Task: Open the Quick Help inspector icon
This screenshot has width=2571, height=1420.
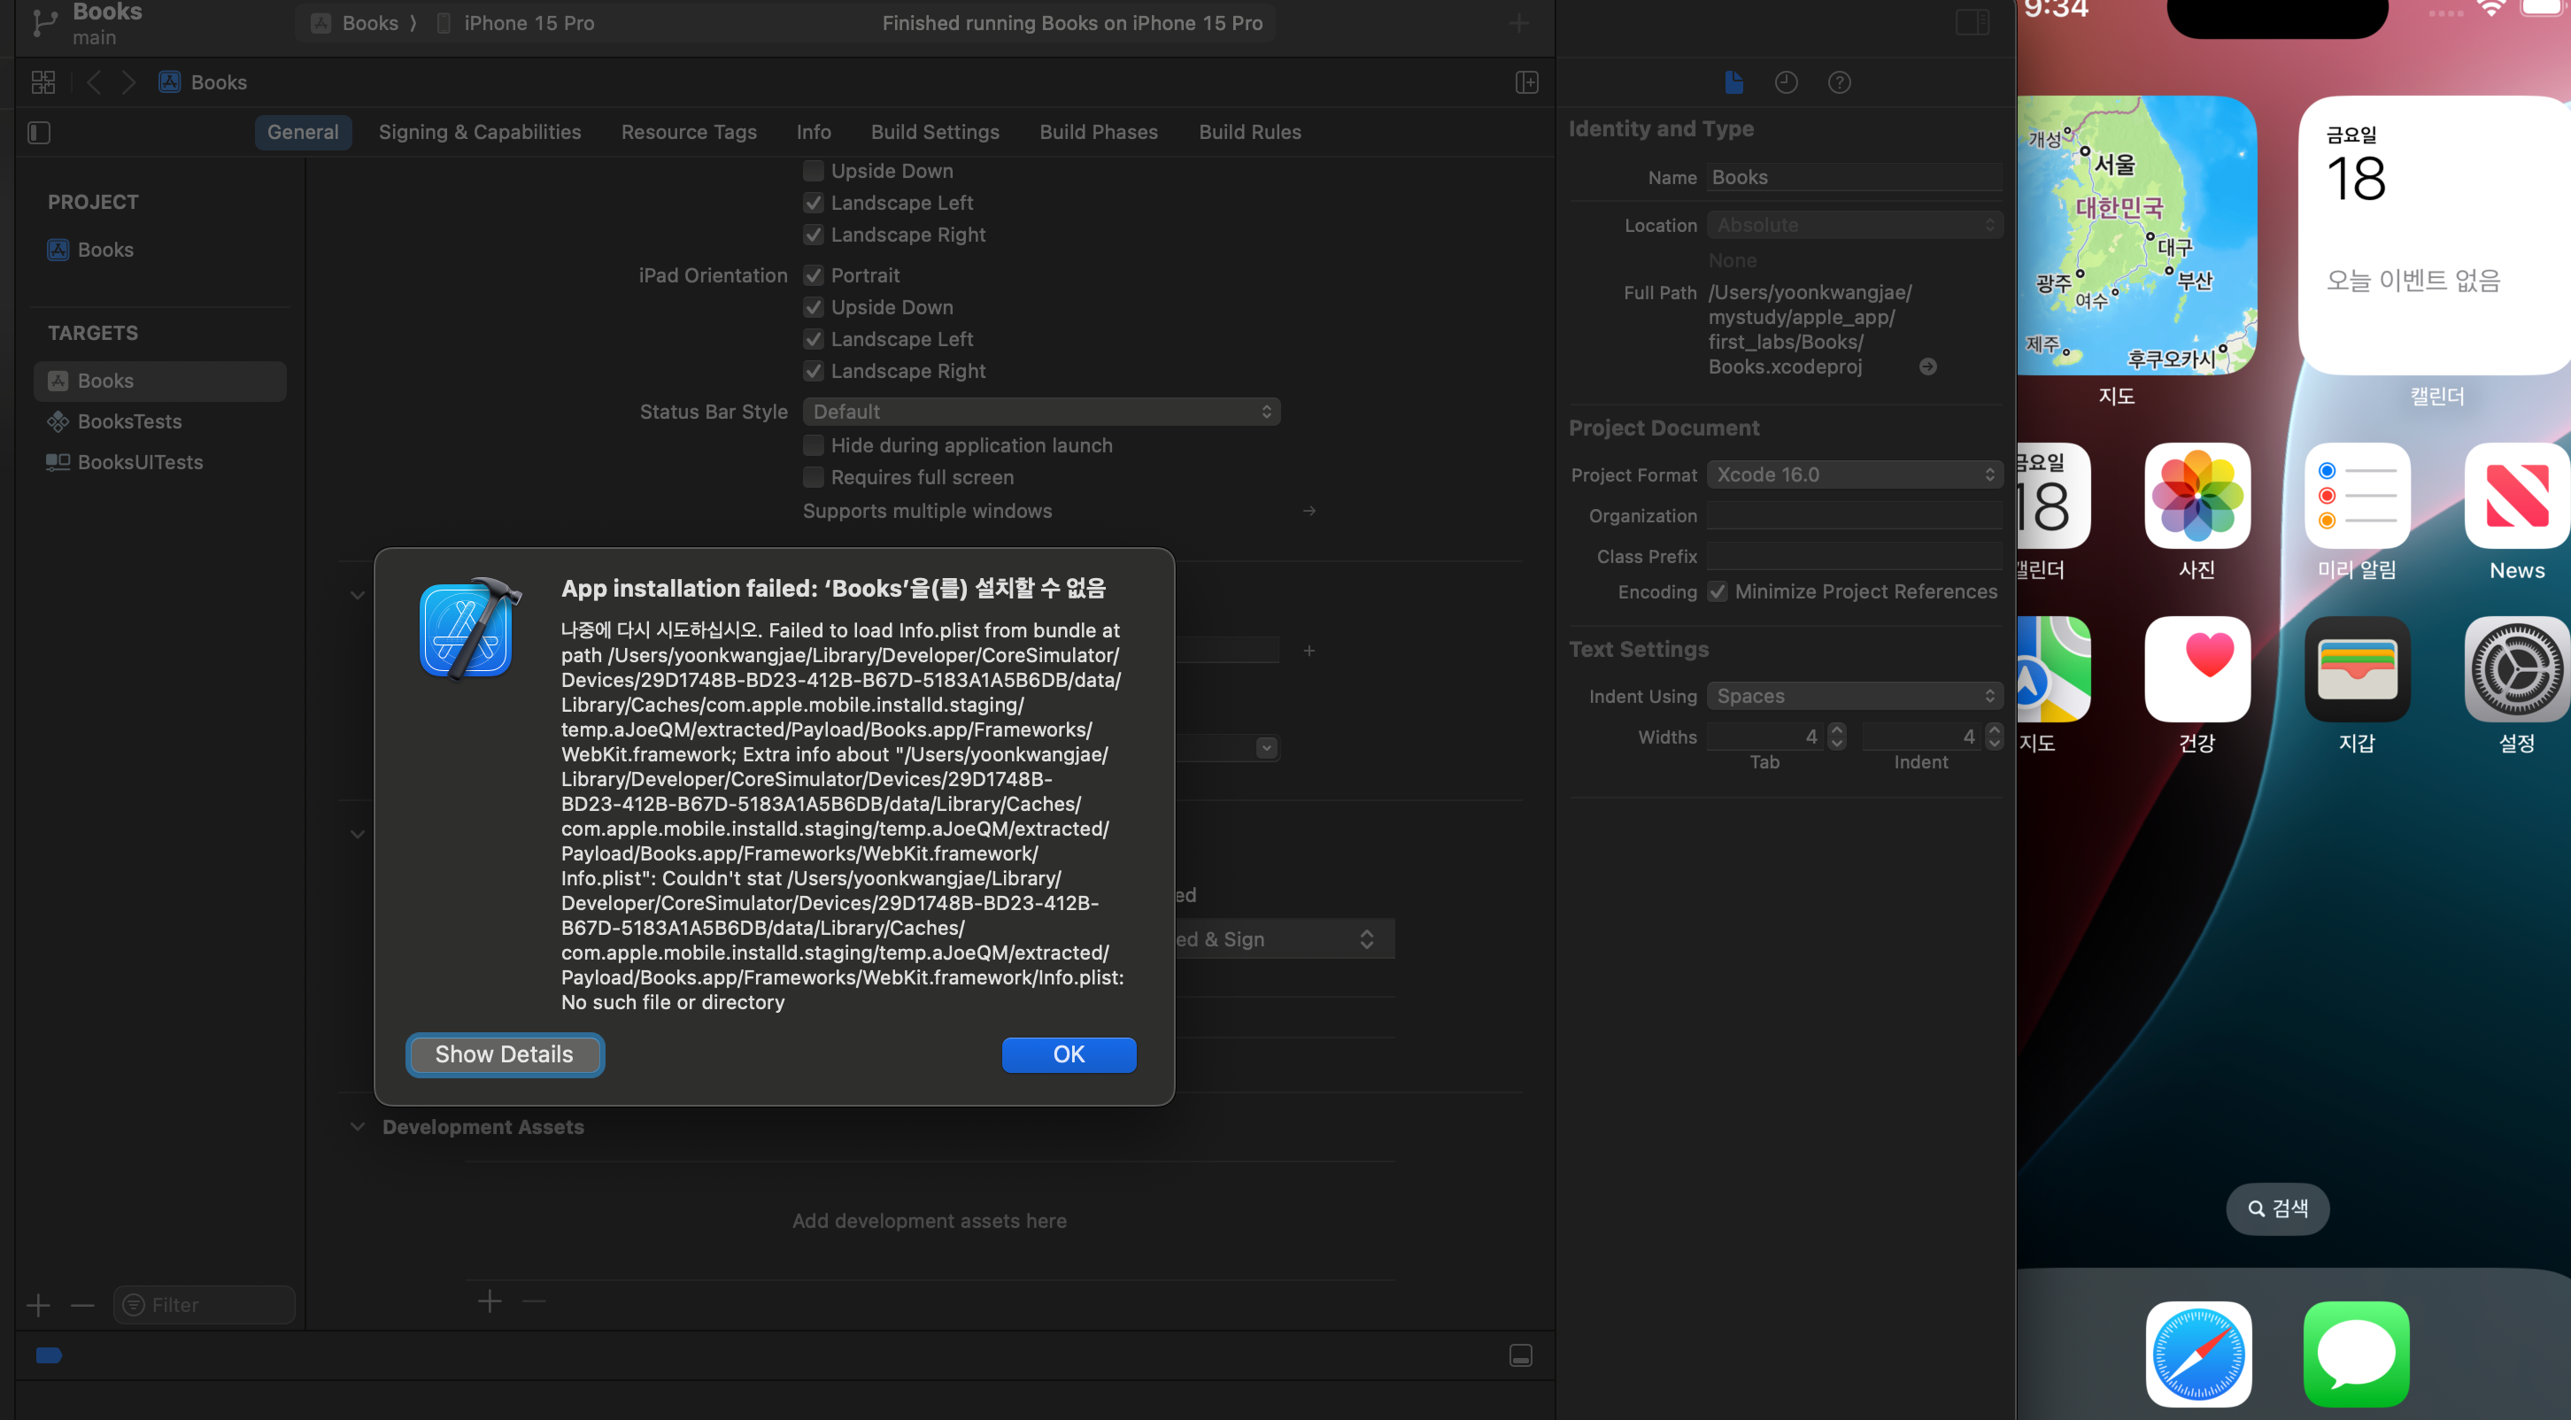Action: point(1839,81)
